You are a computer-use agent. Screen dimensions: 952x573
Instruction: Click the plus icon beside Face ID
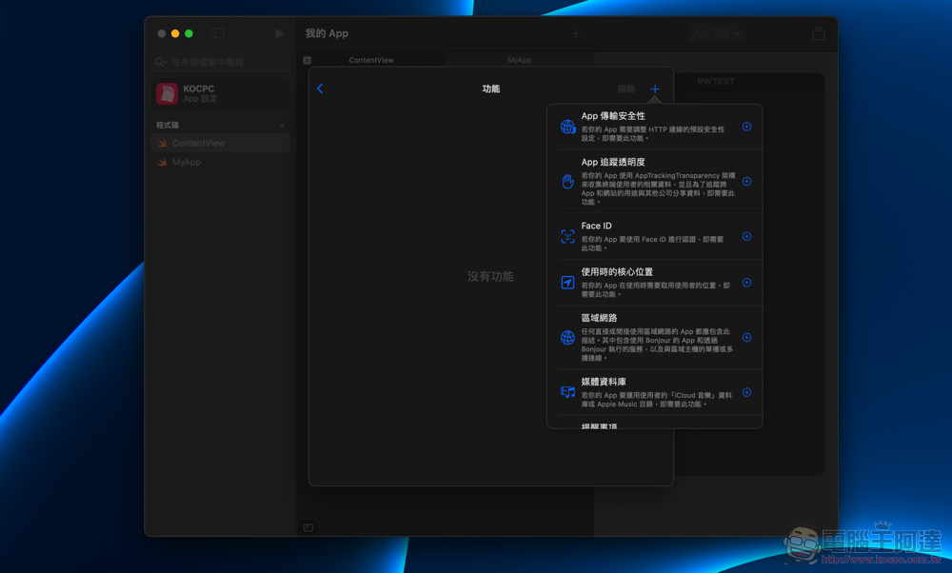click(x=746, y=237)
